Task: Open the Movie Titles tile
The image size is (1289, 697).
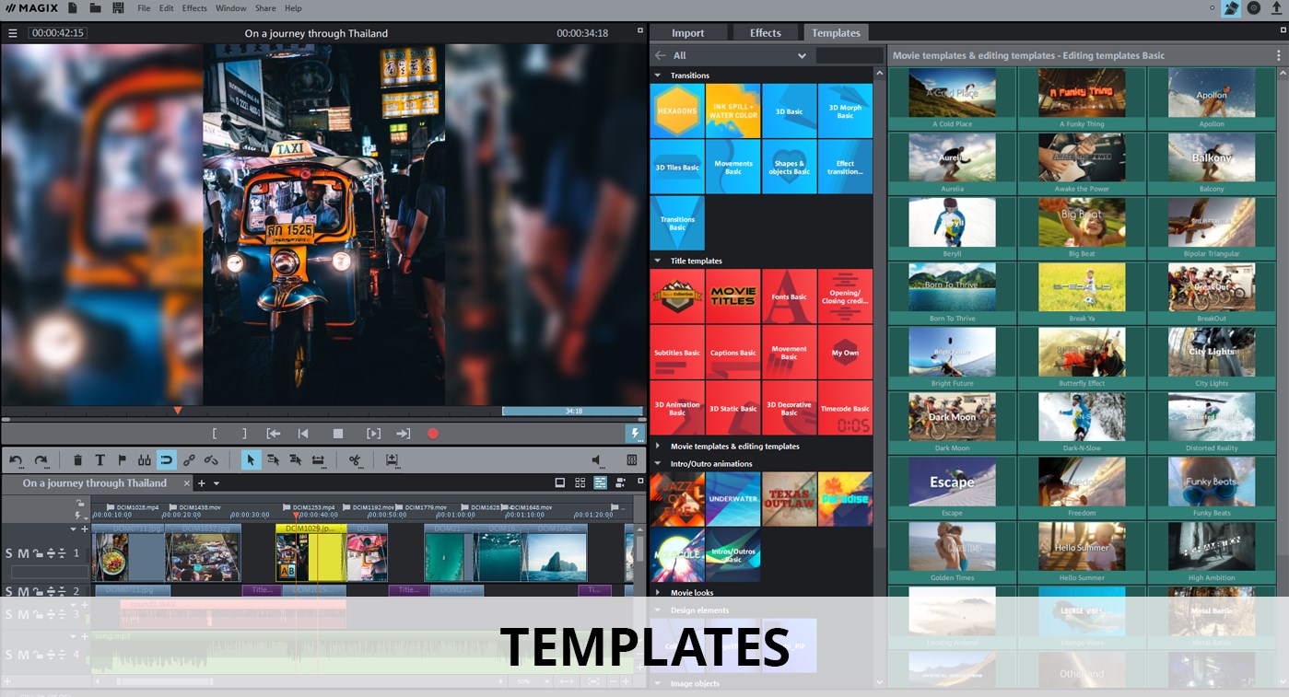Action: [x=733, y=296]
